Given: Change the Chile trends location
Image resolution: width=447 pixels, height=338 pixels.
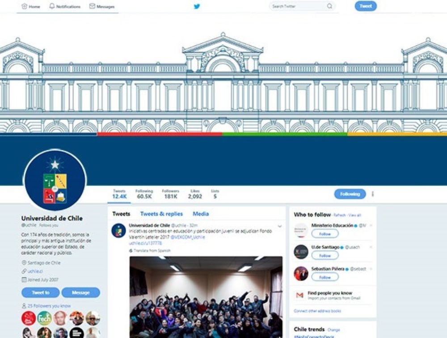Looking at the screenshot, I should click(x=333, y=330).
